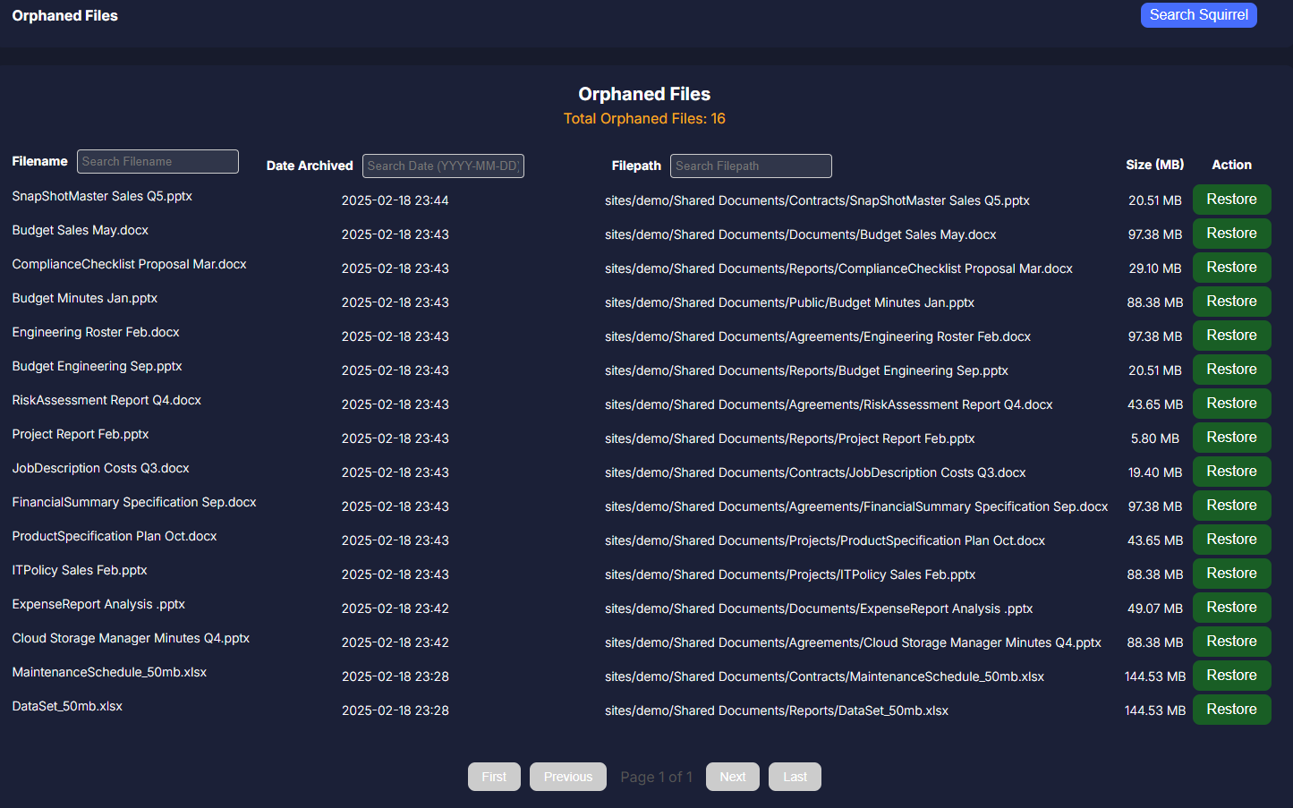Click the Orphaned Files header title
The height and width of the screenshot is (808, 1293).
pyautogui.click(x=64, y=16)
